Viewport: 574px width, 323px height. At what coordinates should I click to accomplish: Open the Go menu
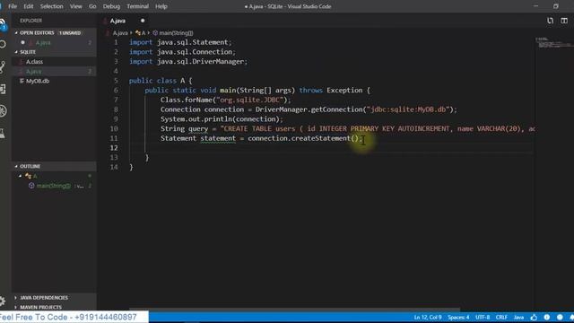pyautogui.click(x=92, y=6)
